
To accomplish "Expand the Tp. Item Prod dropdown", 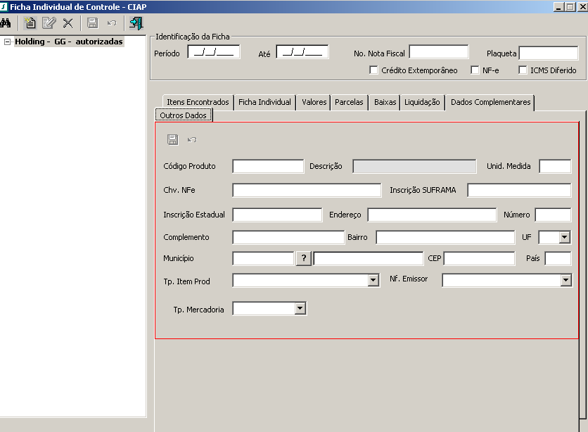I will [x=373, y=281].
